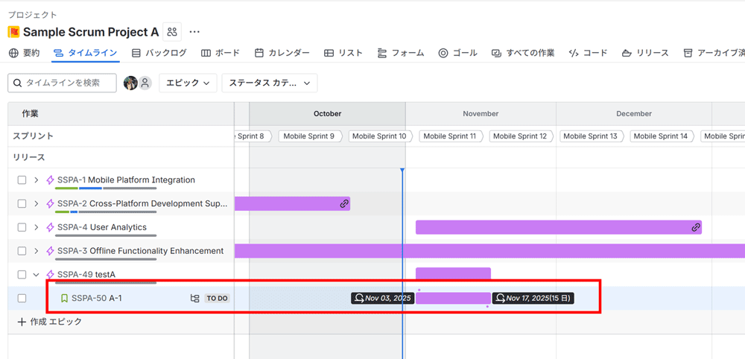Click the child issues icon on SSPA-50 row
The width and height of the screenshot is (745, 359).
coord(194,298)
